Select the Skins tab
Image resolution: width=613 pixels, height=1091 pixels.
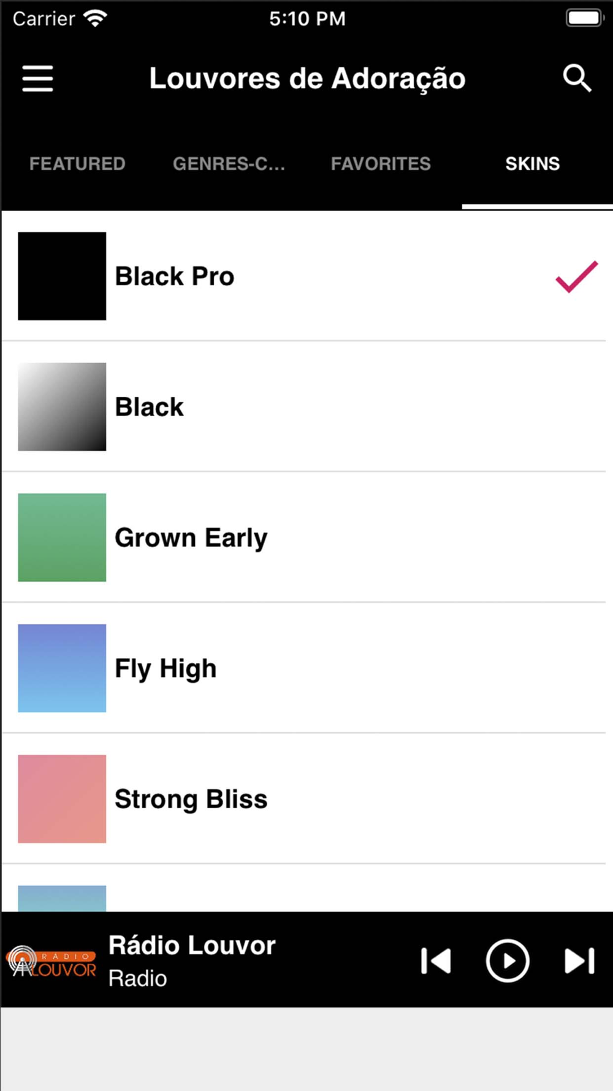tap(532, 164)
